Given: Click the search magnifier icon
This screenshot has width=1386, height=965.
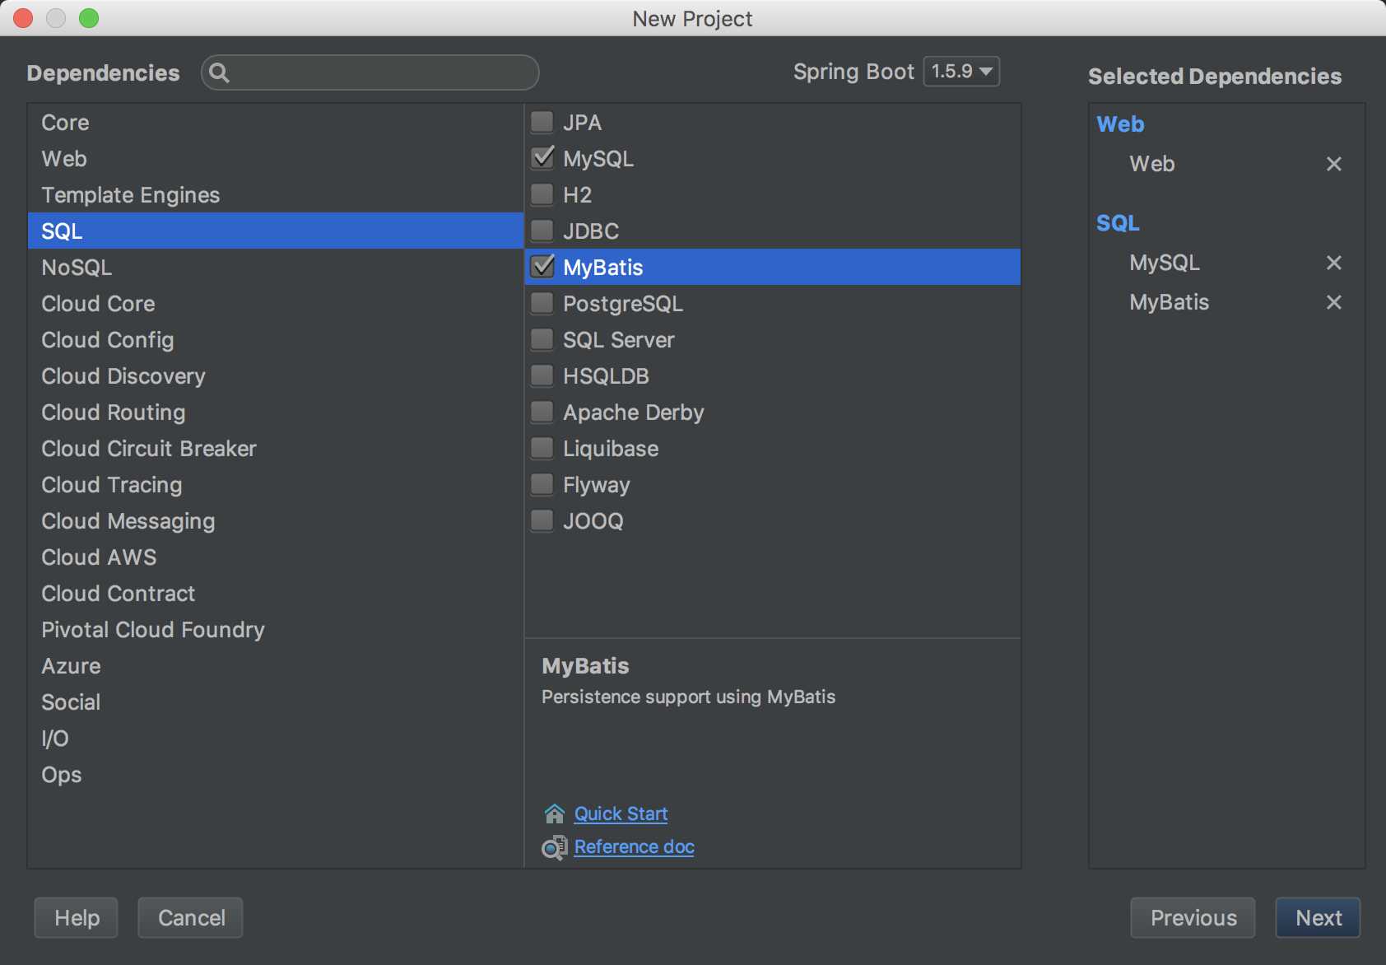Looking at the screenshot, I should (219, 72).
